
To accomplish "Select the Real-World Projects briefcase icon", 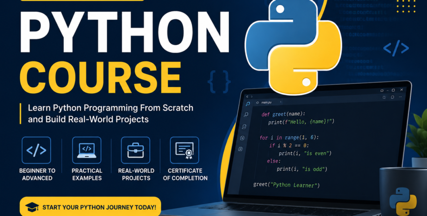I will point(135,150).
